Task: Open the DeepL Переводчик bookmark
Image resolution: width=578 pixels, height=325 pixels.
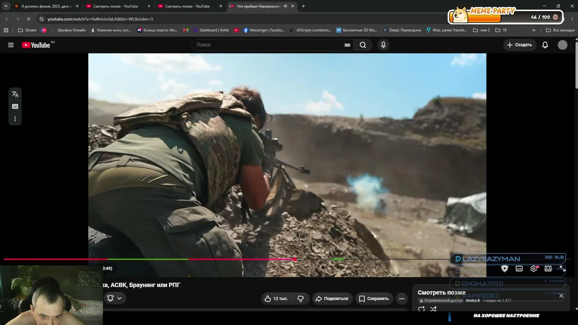Action: pyautogui.click(x=402, y=30)
